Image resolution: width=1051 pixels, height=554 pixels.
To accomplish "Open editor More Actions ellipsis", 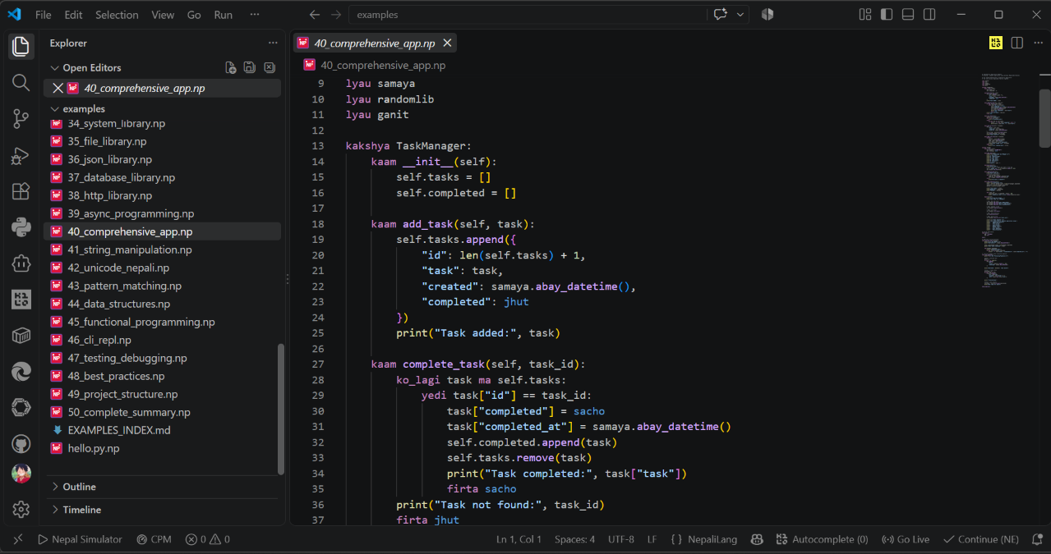I will click(1036, 43).
